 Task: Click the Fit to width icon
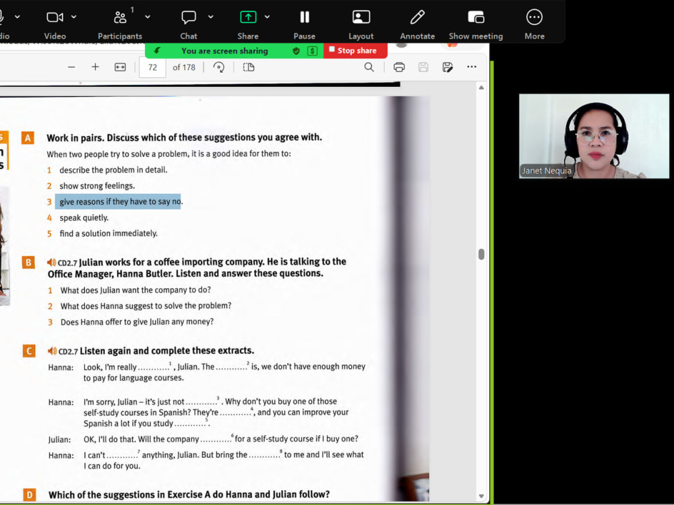[121, 67]
